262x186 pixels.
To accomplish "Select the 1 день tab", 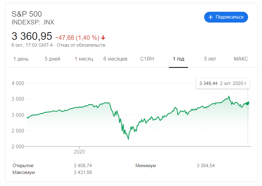I will pyautogui.click(x=21, y=59).
